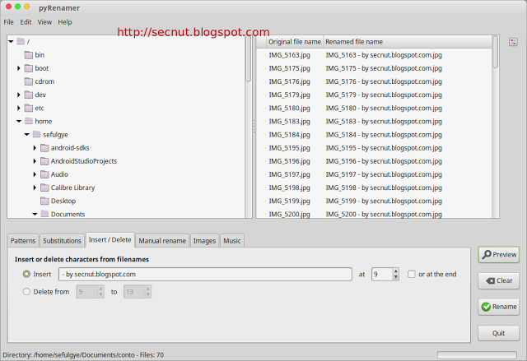Screen dimensions: 527x361
Task: Collapse the sefulgye folder
Action: [x=27, y=135]
